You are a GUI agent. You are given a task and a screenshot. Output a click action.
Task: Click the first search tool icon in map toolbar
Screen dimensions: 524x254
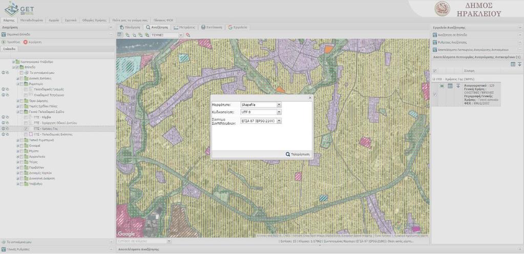click(128, 35)
